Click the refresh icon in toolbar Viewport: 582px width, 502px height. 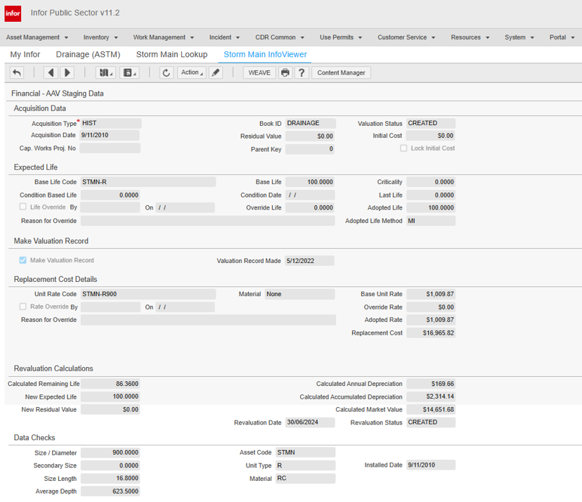(167, 72)
